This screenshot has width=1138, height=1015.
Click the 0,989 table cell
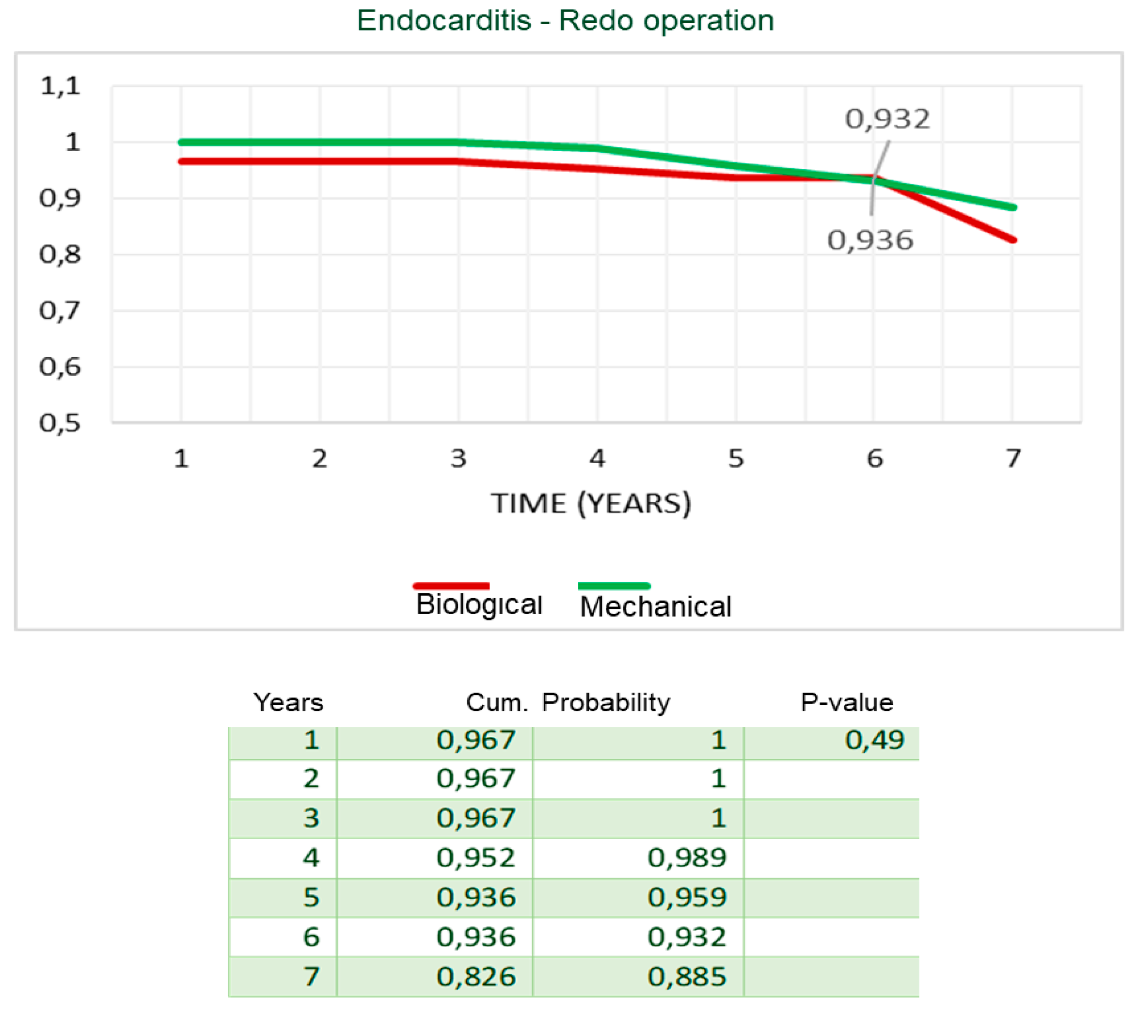[x=686, y=858]
